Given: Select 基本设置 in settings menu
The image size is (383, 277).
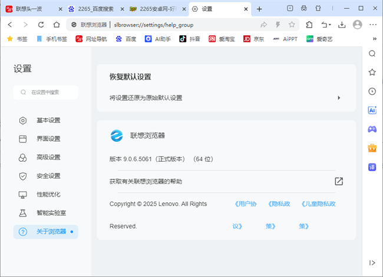Looking at the screenshot, I should (x=48, y=121).
